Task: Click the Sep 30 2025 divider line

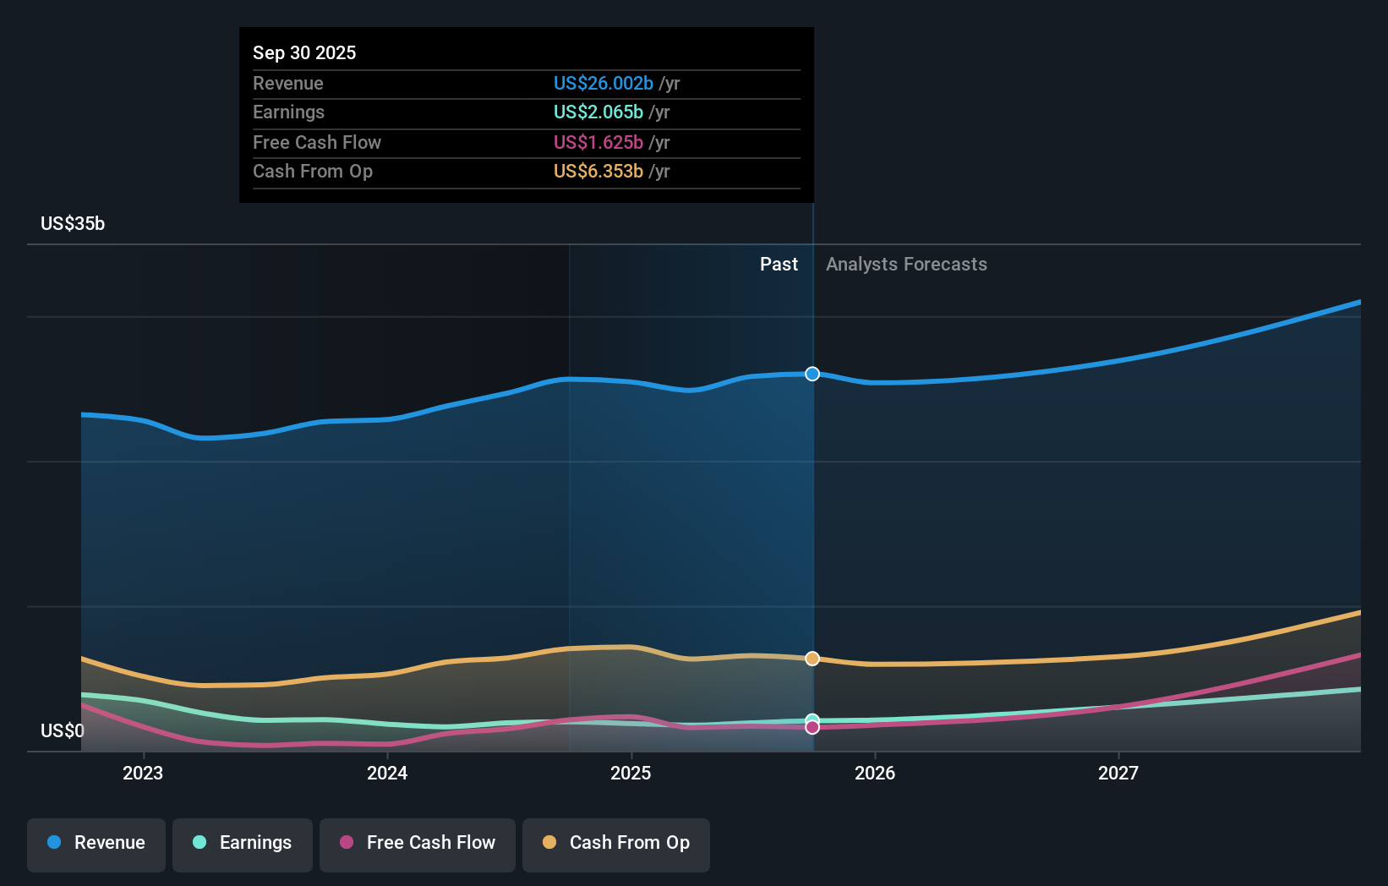Action: [x=811, y=507]
